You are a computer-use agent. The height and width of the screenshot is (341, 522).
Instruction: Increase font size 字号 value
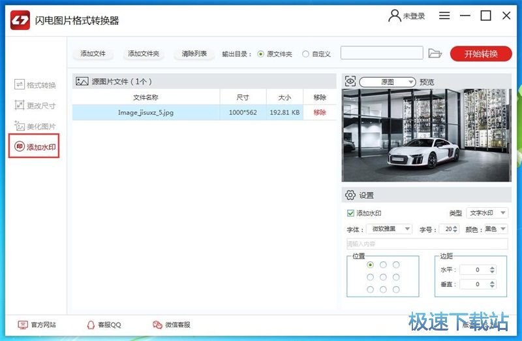pyautogui.click(x=455, y=227)
